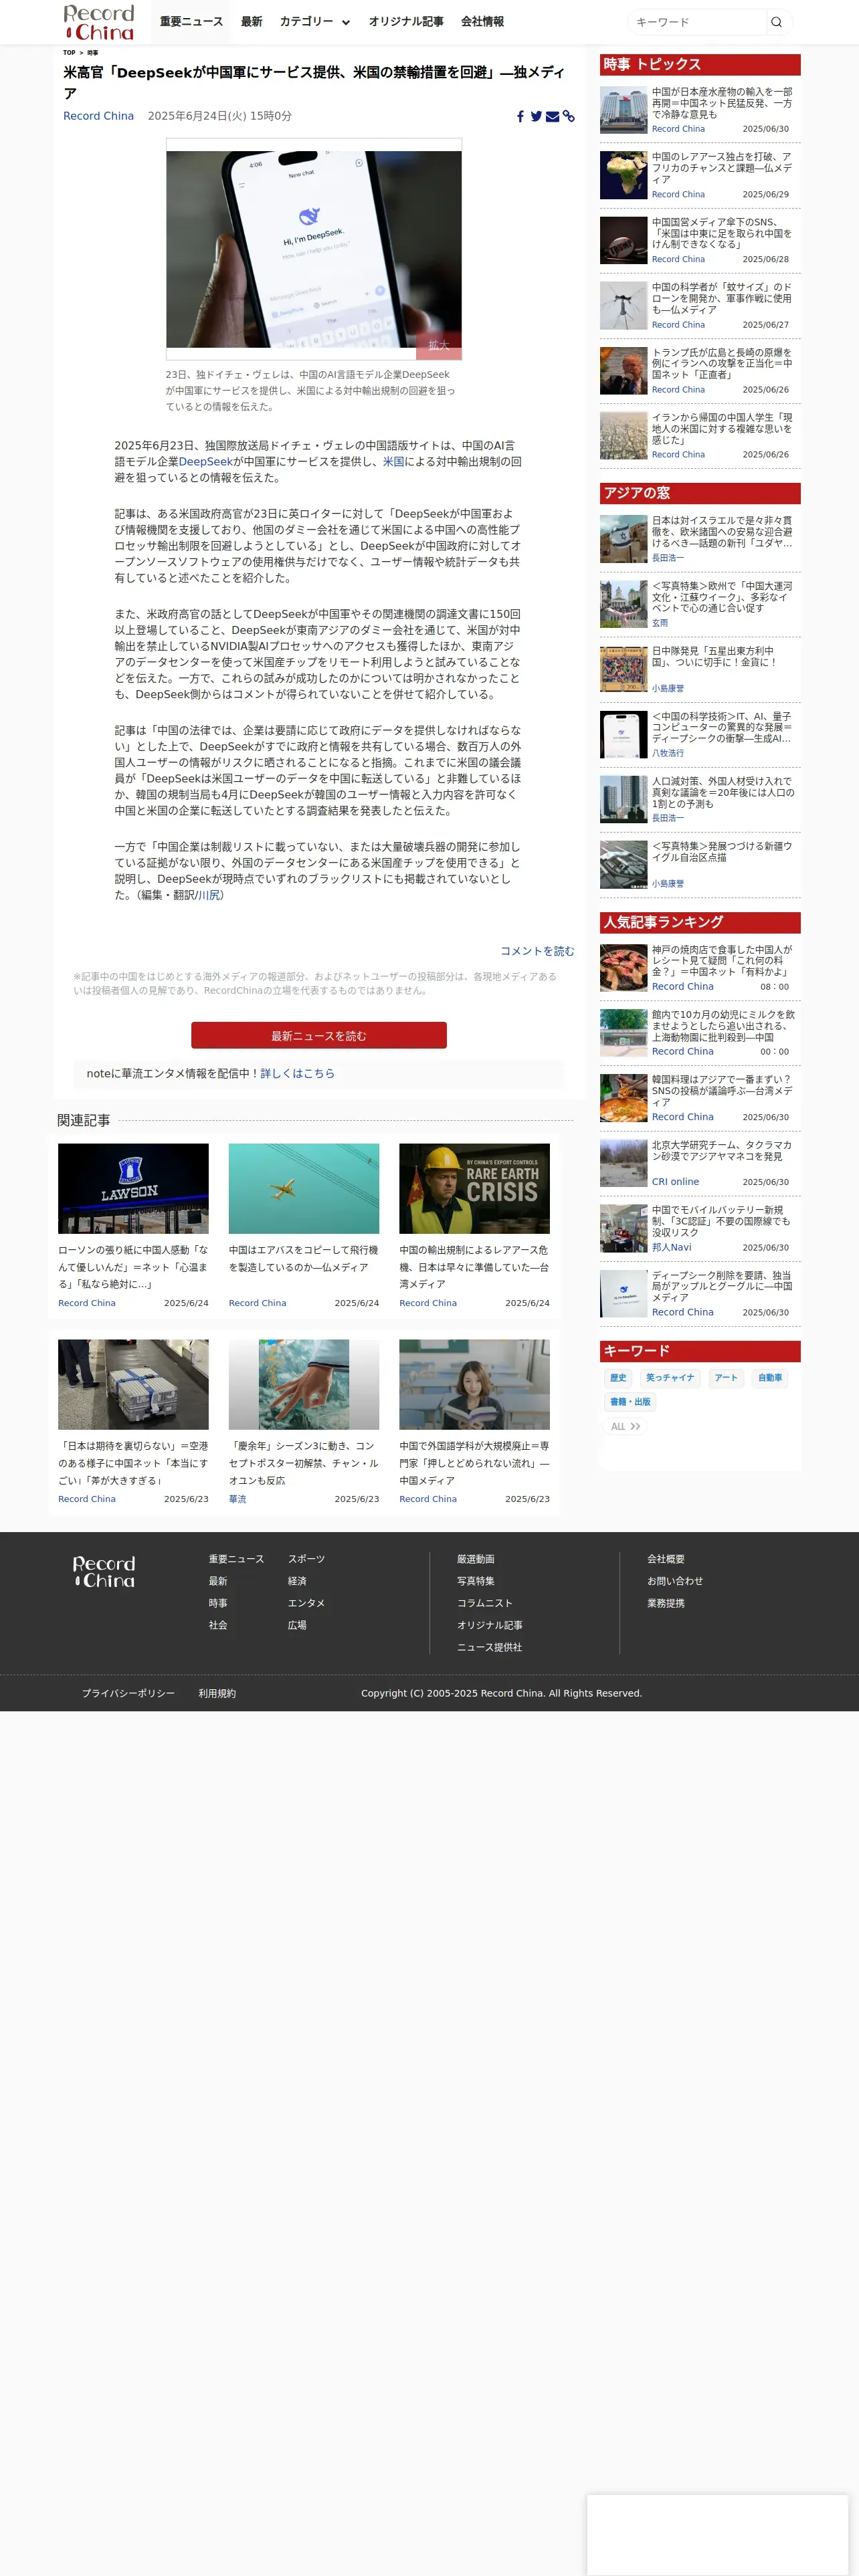Click 華流 source under 慶余年 article
Screen dimensions: 859x2576
click(x=237, y=1499)
